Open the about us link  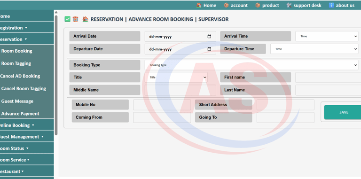pos(345,5)
